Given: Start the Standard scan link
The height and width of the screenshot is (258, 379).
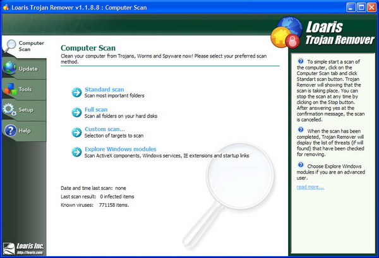Looking at the screenshot, I should 104,90.
